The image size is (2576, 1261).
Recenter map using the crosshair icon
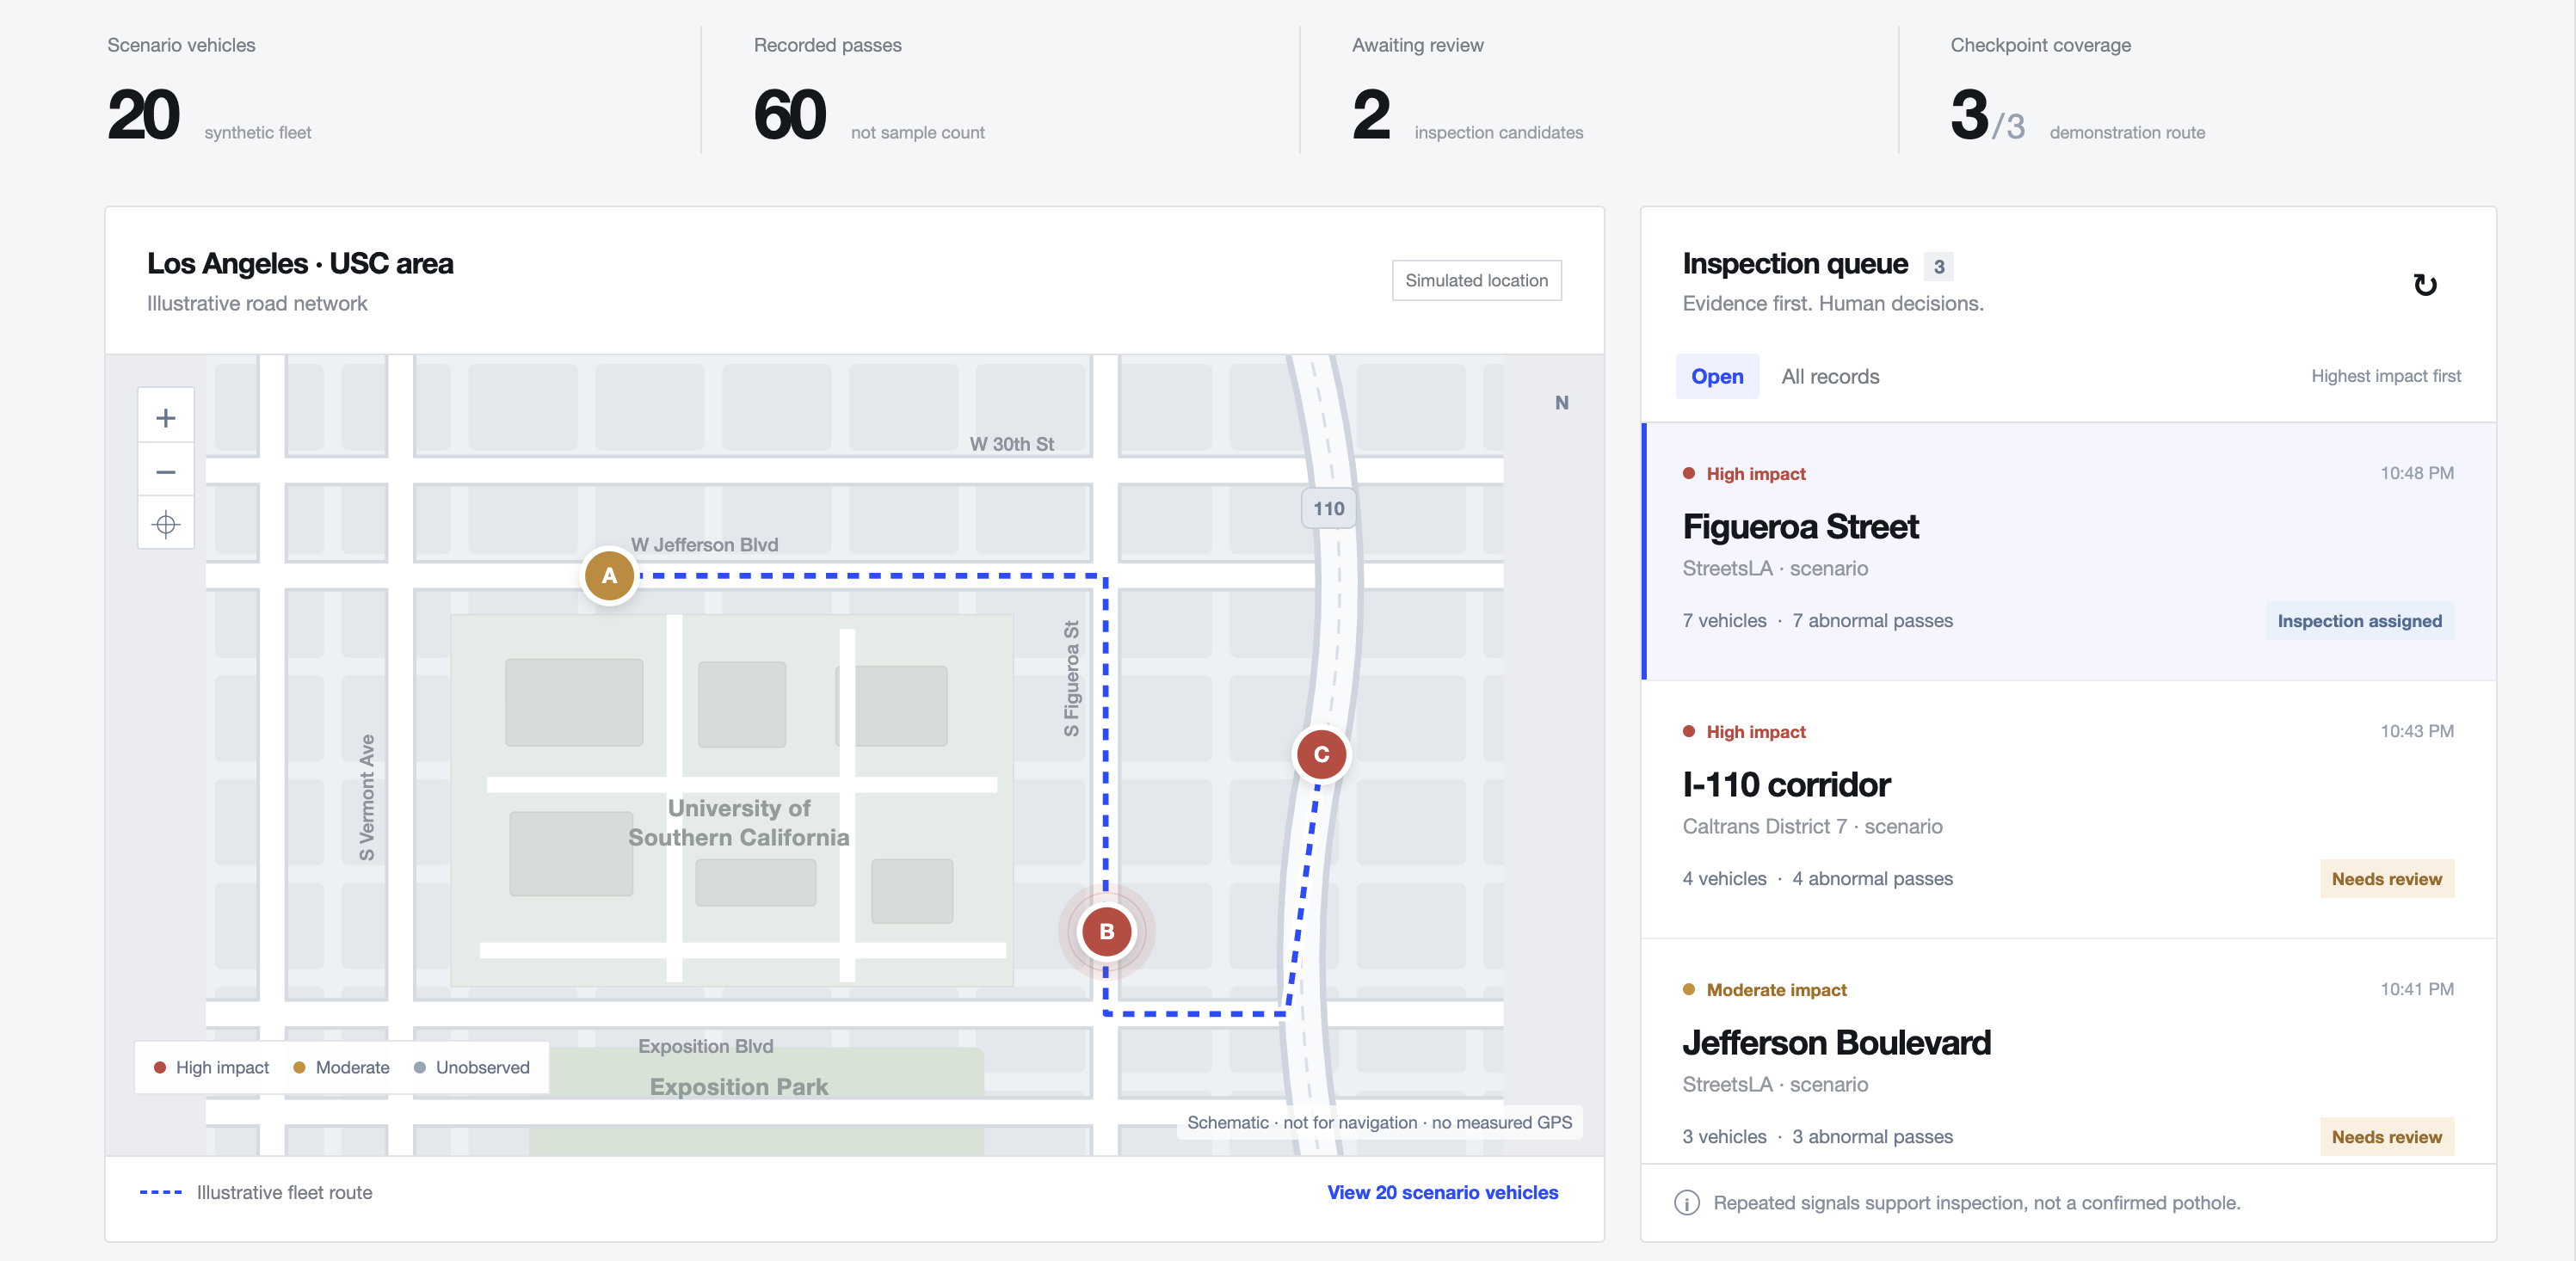coord(166,524)
